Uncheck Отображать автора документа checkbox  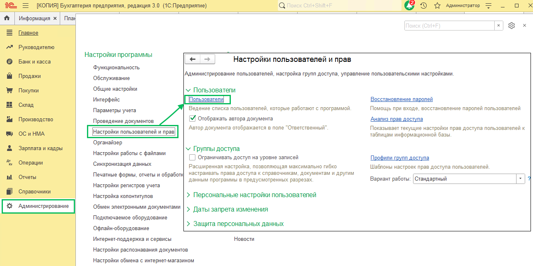pos(192,118)
